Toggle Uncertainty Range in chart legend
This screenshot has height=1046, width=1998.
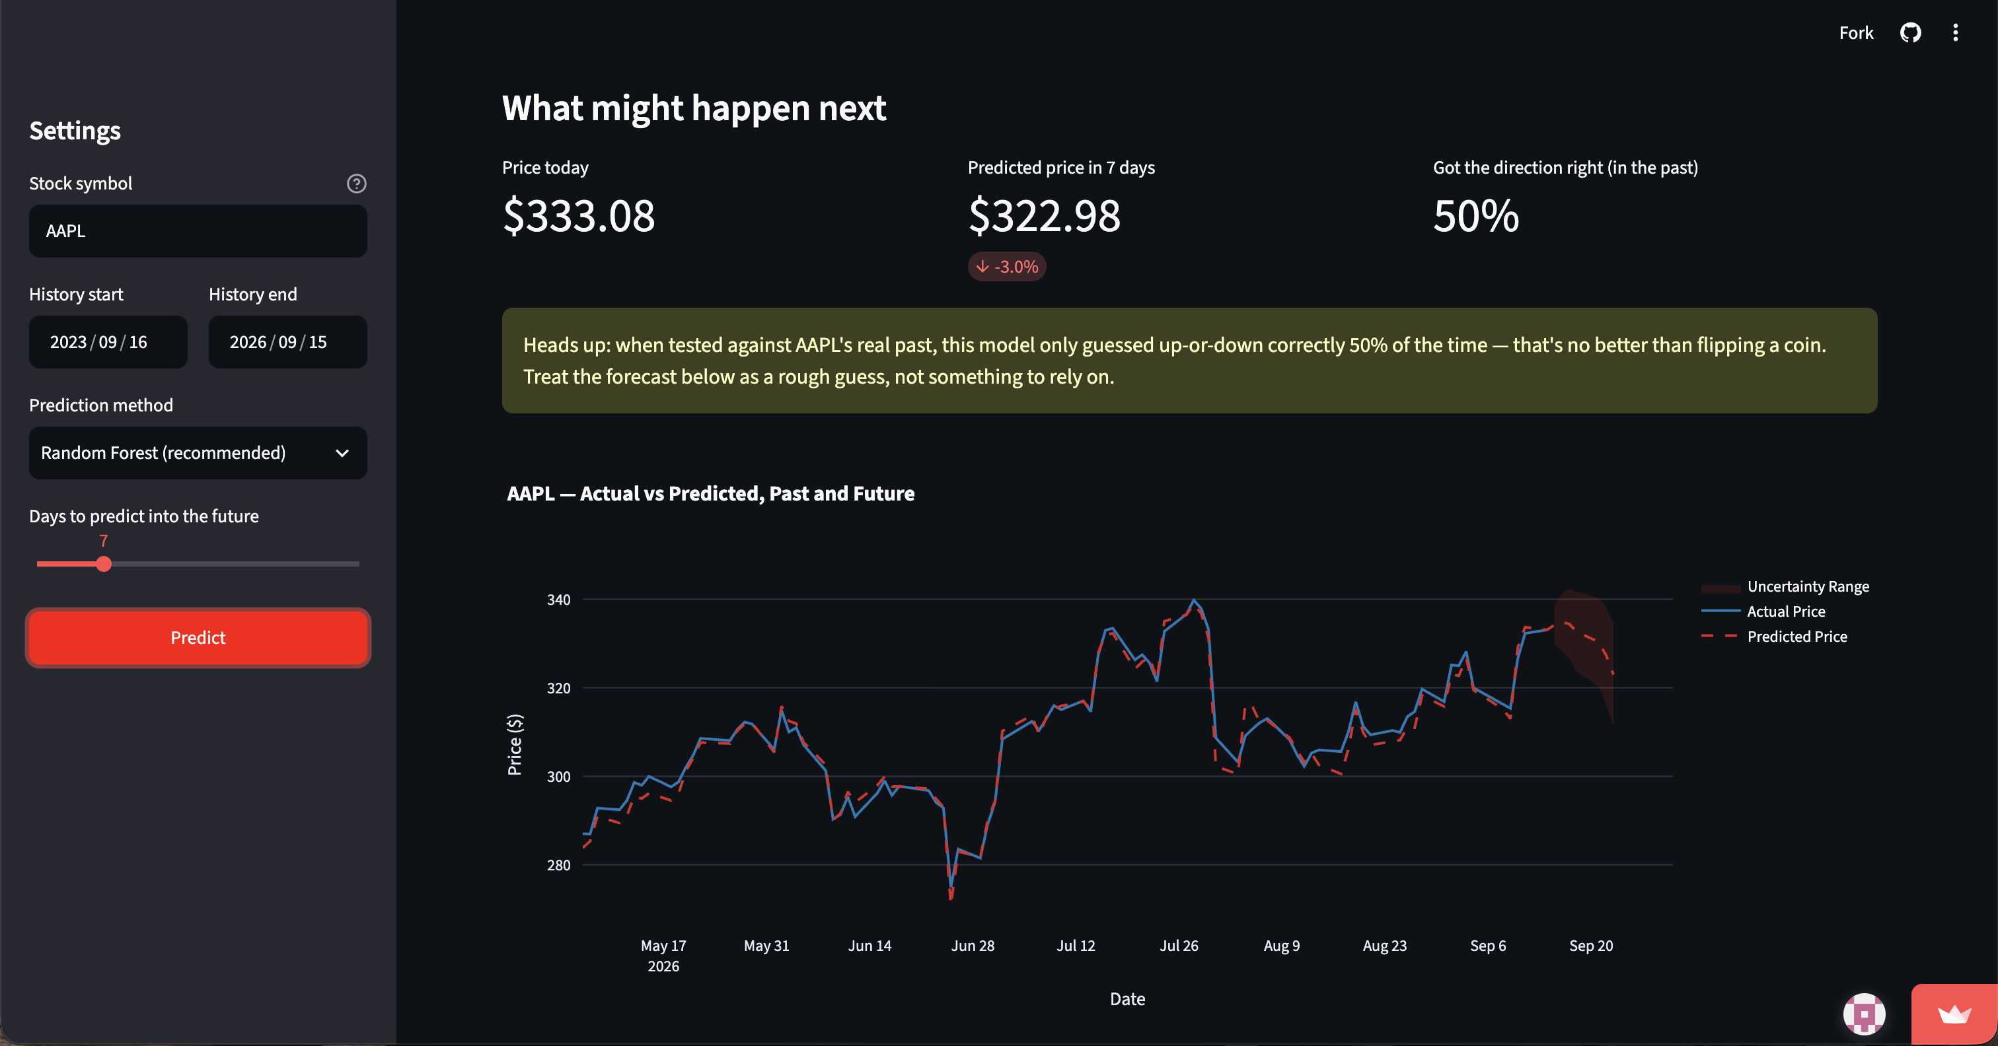point(1785,586)
